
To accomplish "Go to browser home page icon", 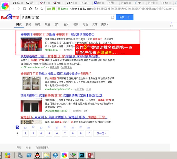I will click(x=30, y=8).
